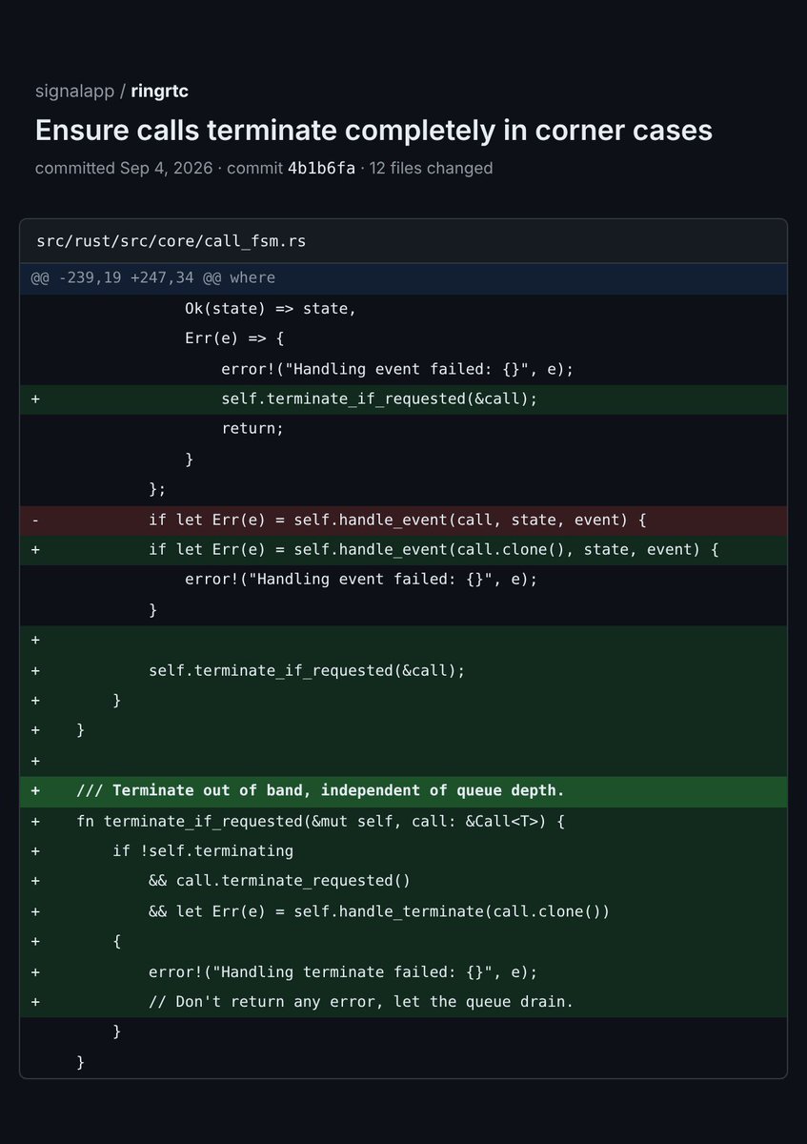This screenshot has width=807, height=1144.
Task: Click hunk header '@@ -239,19 +247,34 @@ where'
Action: pyautogui.click(x=404, y=278)
